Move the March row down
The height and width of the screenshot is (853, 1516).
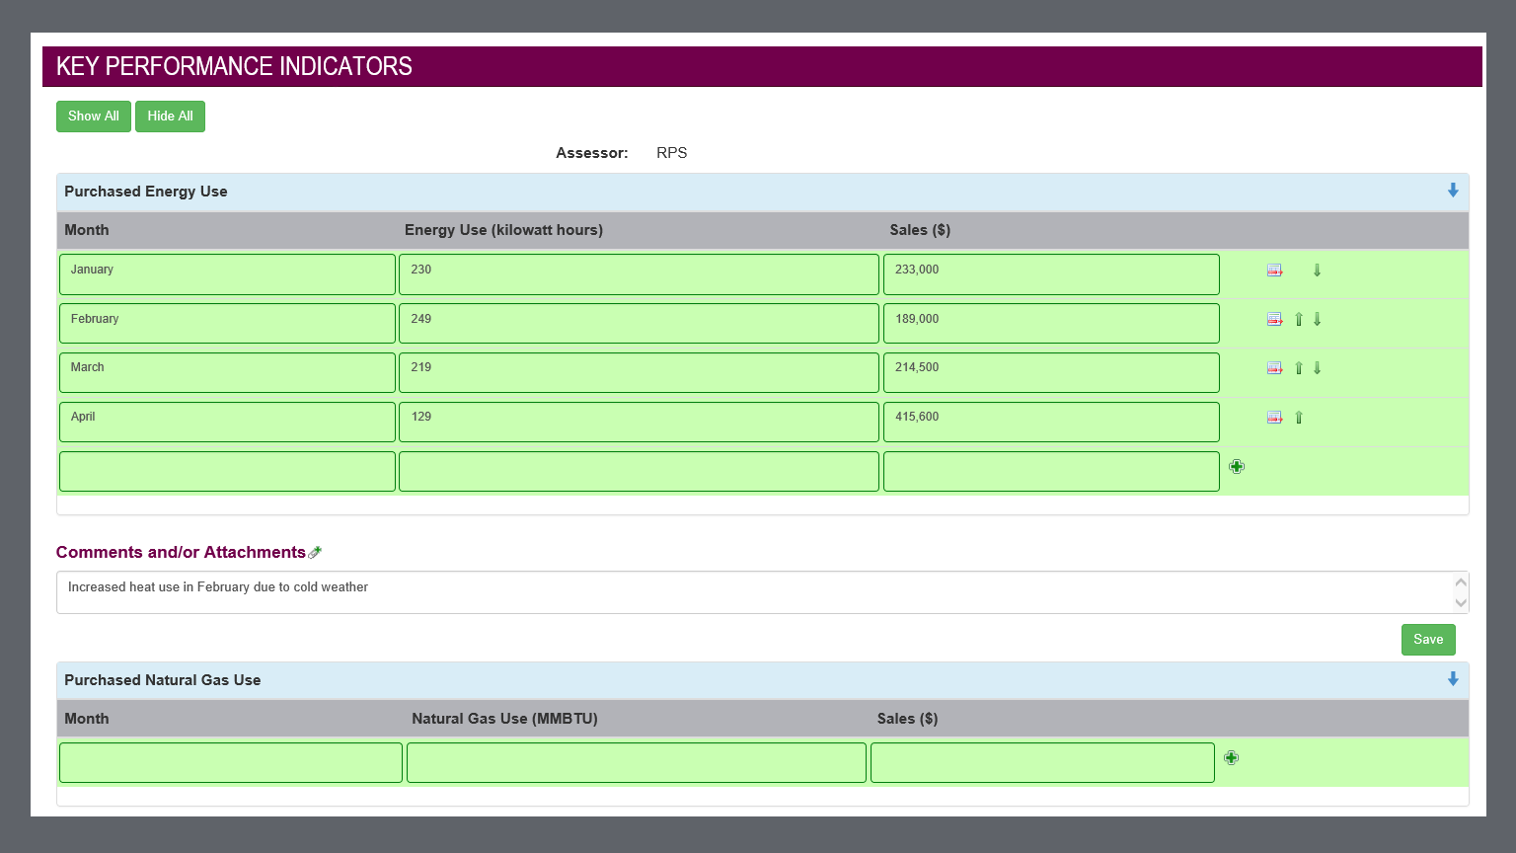point(1317,368)
